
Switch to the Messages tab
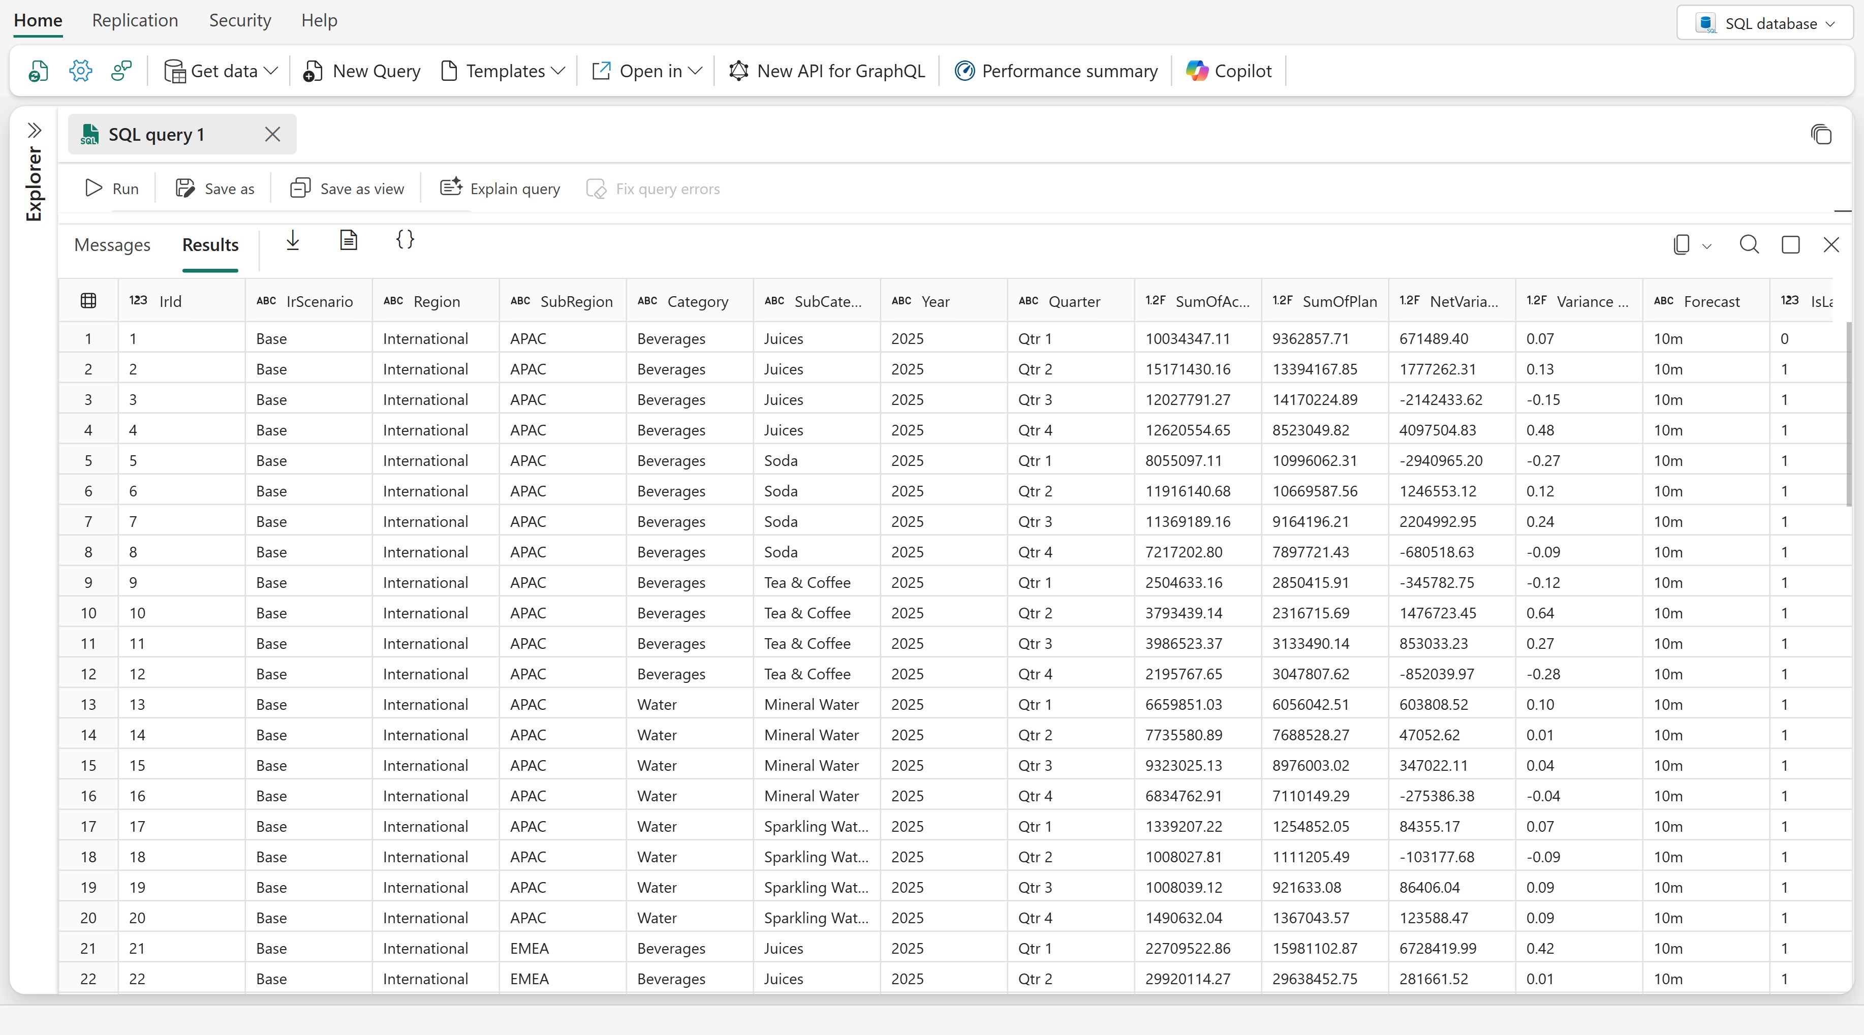coord(112,245)
